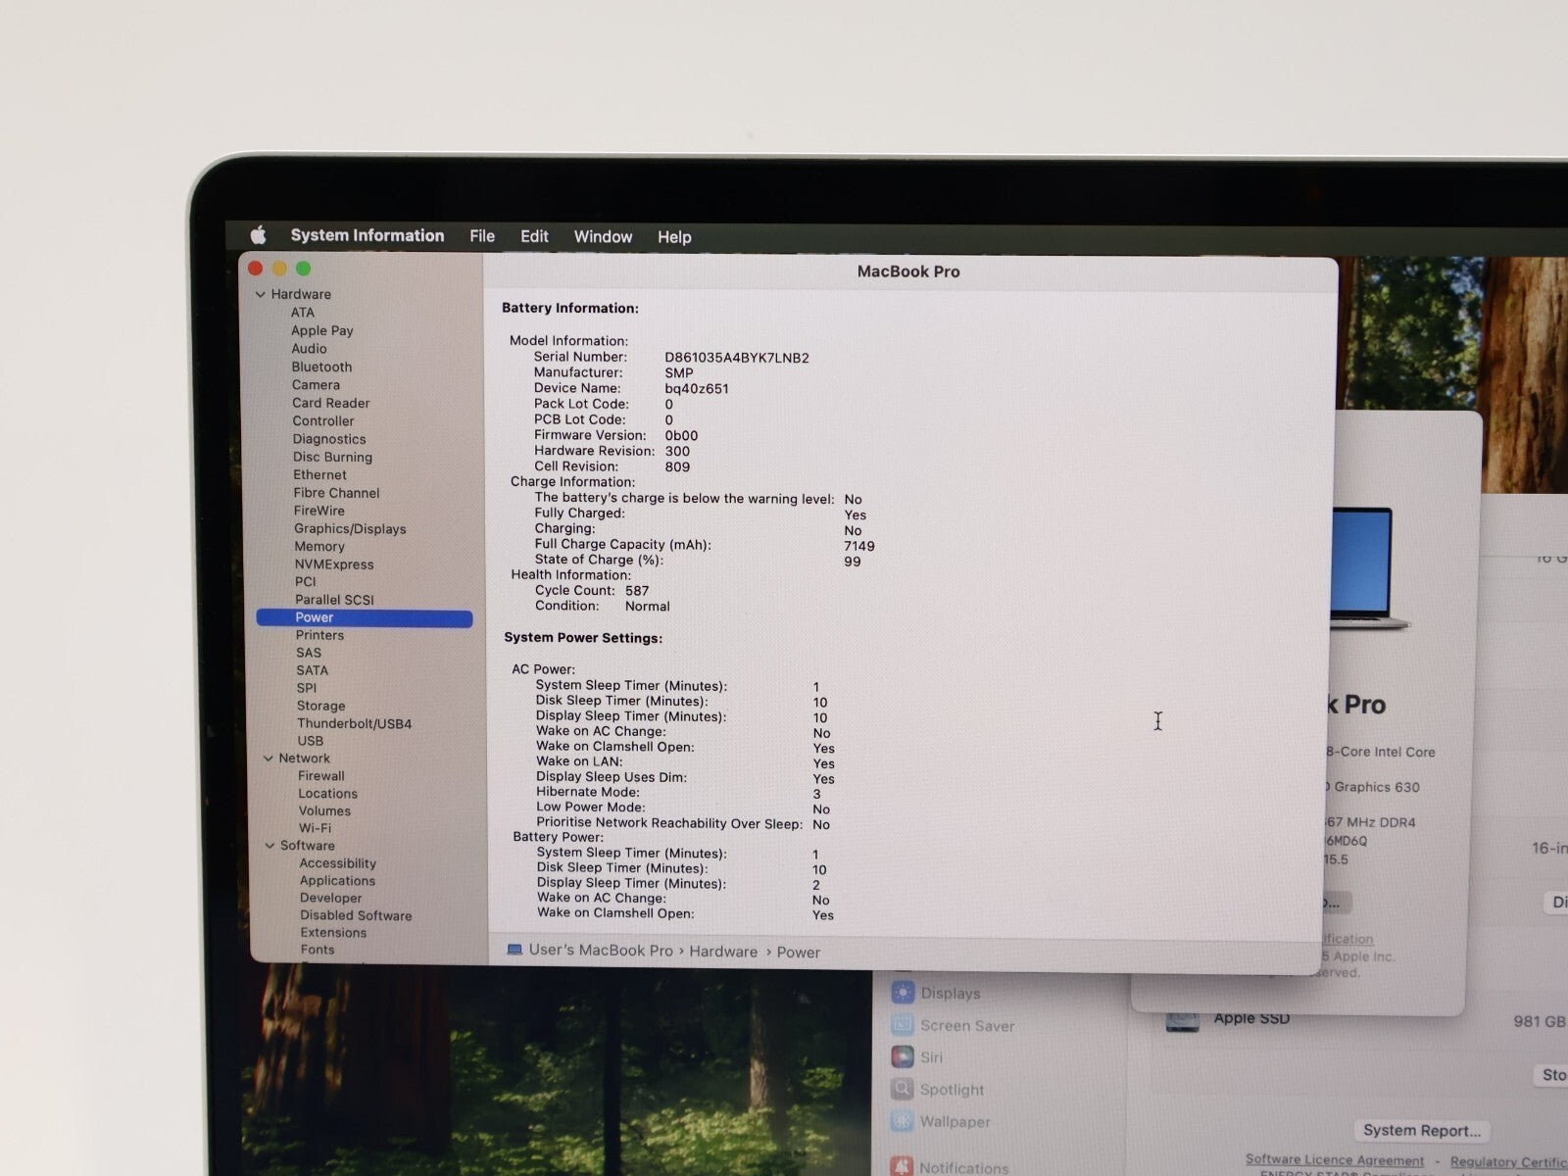The image size is (1568, 1176).
Task: Open Siri in System Settings sidebar
Action: pos(917,1057)
